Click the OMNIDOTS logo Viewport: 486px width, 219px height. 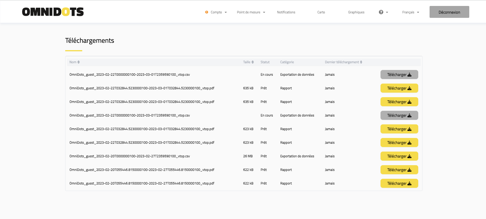[x=53, y=12]
